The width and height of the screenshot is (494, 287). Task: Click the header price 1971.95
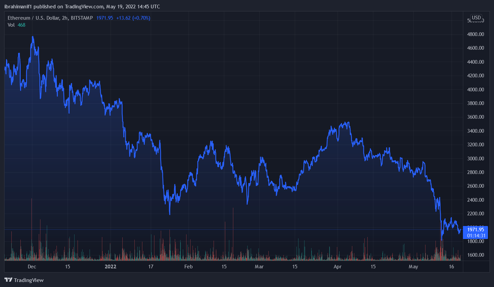coord(105,18)
